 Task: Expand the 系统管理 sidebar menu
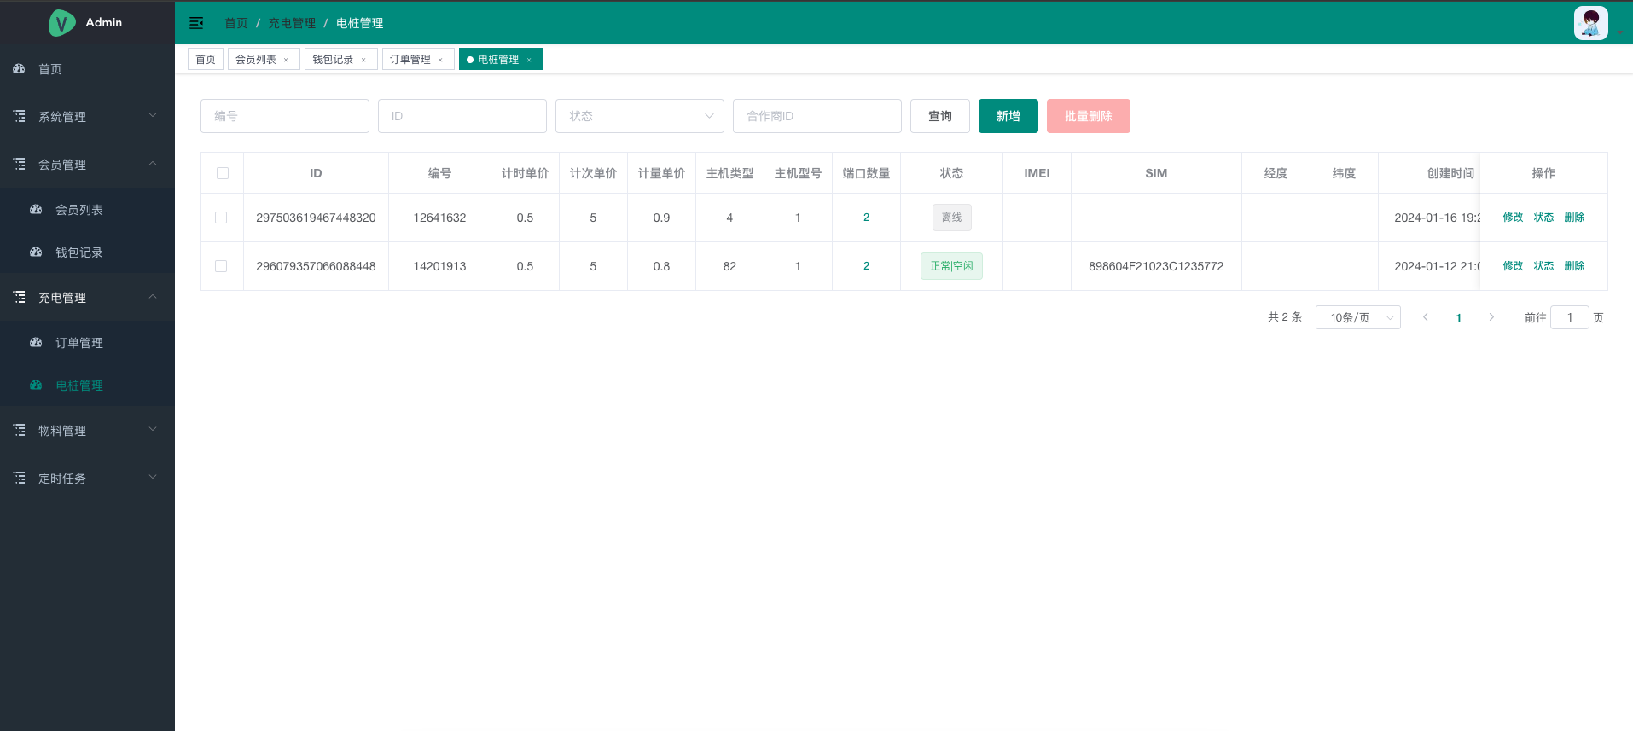[87, 117]
